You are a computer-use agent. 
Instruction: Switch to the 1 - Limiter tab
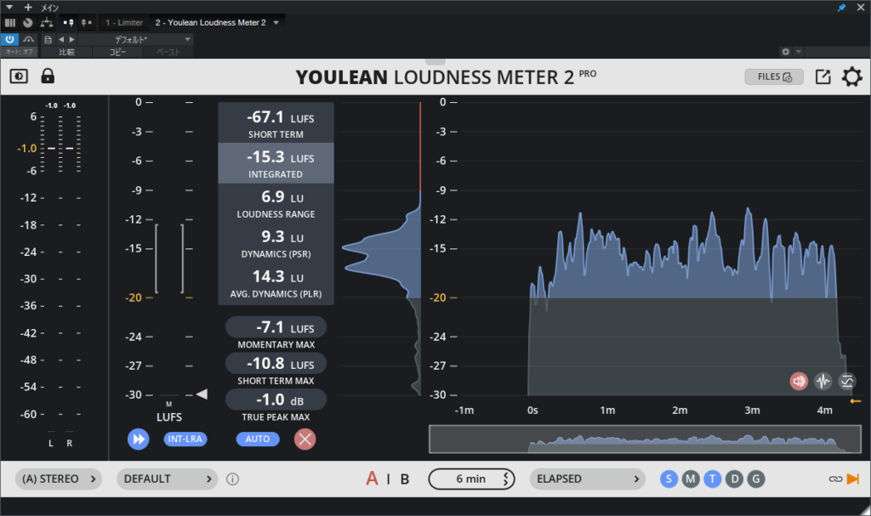(124, 23)
